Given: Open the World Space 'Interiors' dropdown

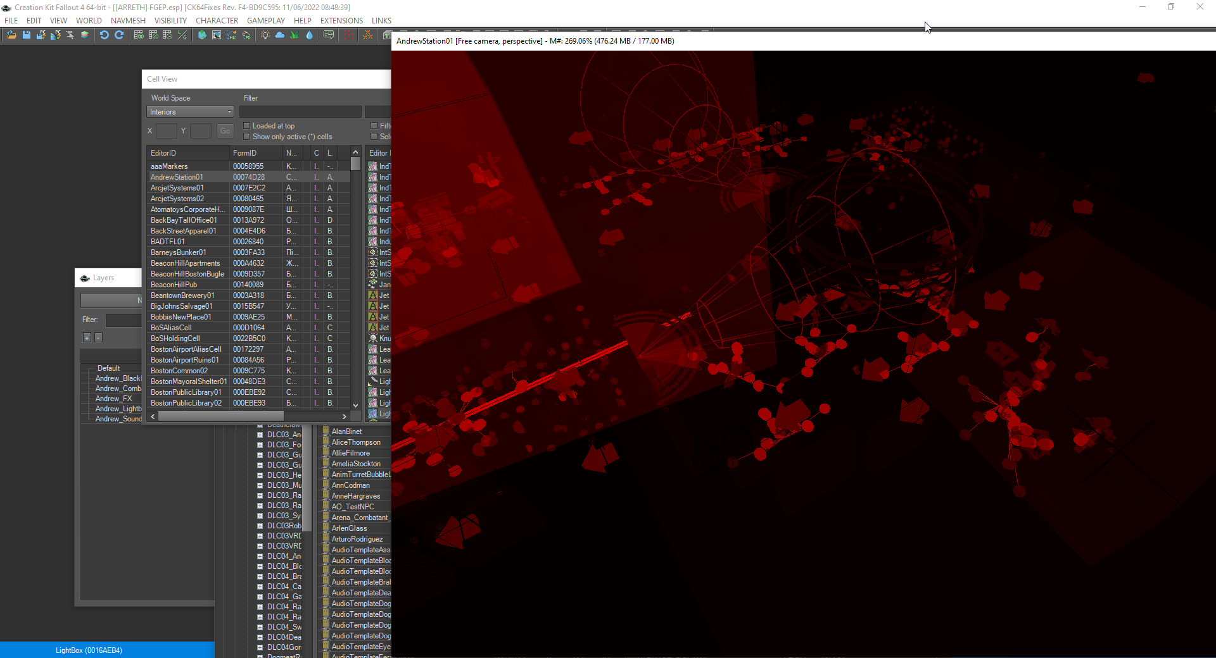Looking at the screenshot, I should tap(191, 112).
